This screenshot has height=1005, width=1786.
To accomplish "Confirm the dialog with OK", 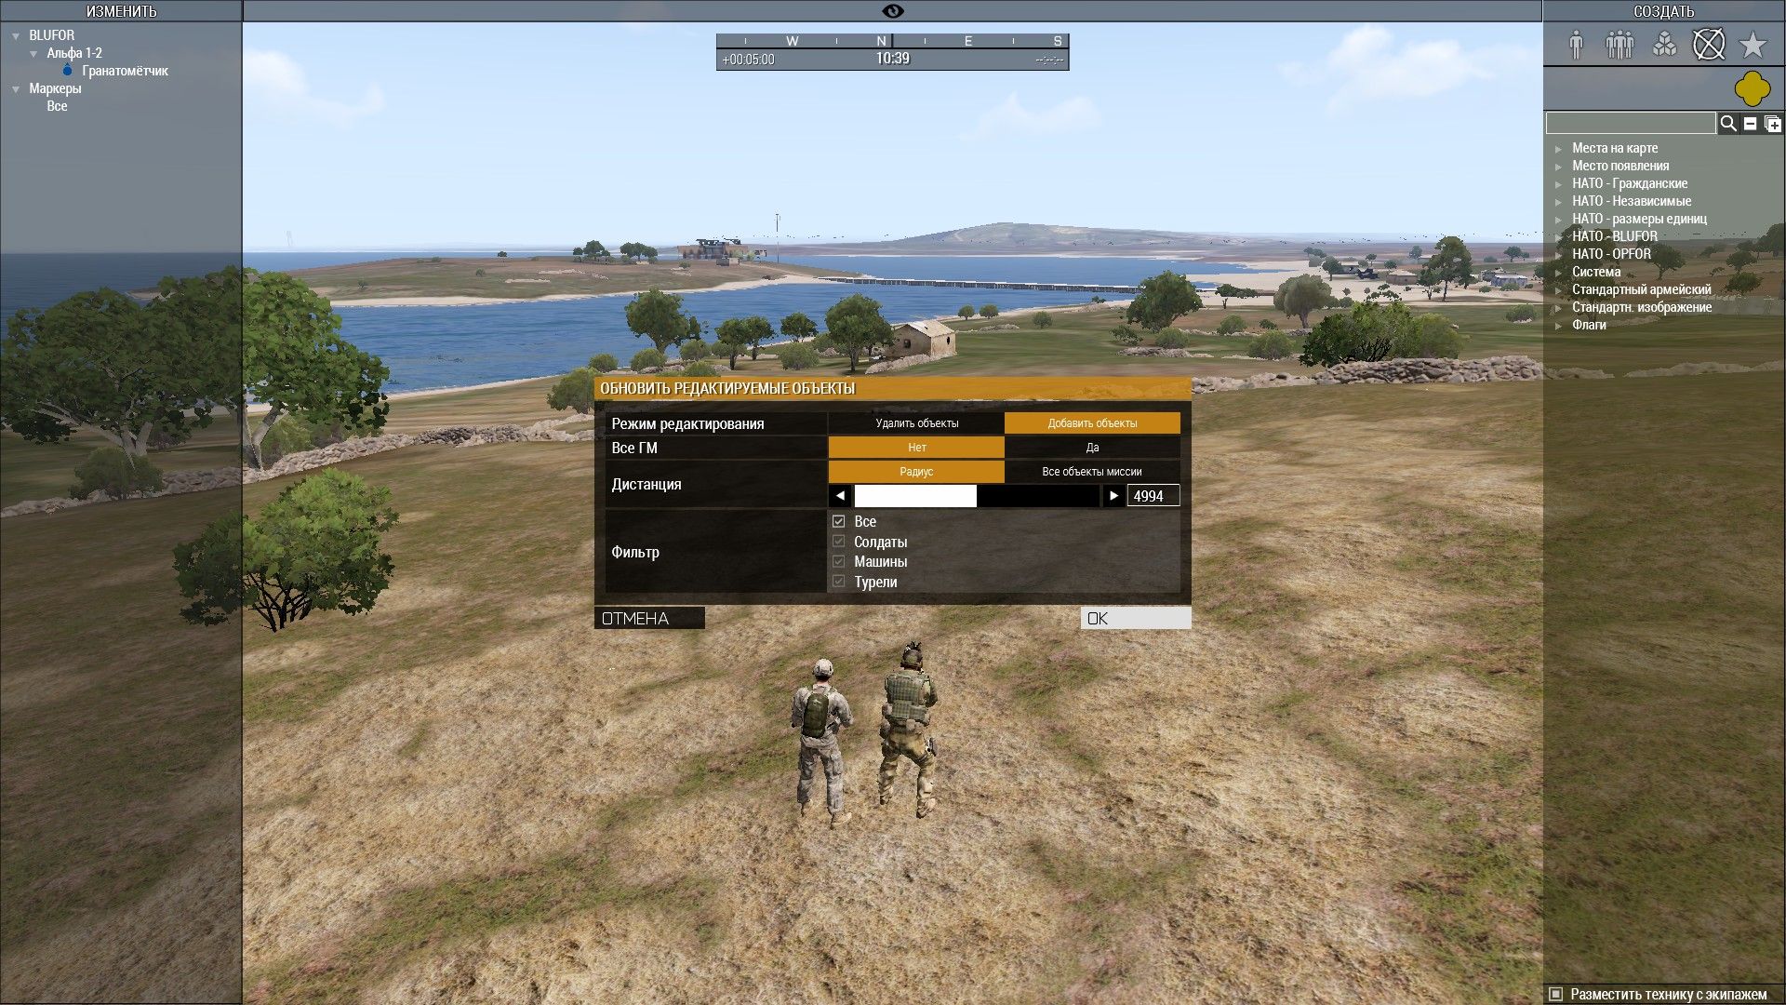I will point(1136,618).
